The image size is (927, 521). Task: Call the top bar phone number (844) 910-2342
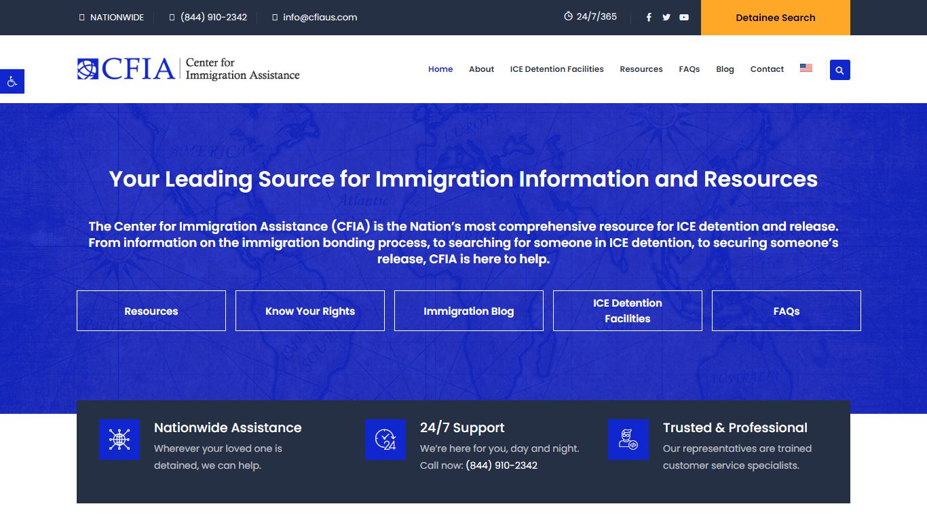(x=214, y=18)
